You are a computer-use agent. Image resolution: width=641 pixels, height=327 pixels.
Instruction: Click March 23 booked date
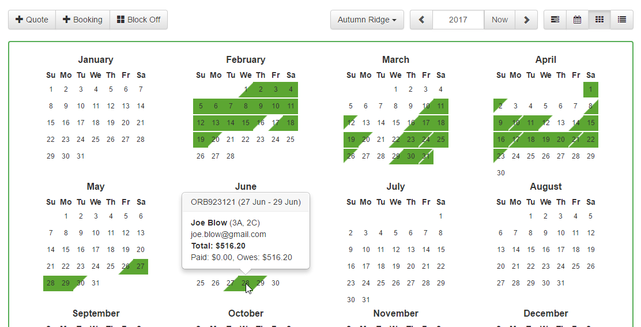coord(411,140)
